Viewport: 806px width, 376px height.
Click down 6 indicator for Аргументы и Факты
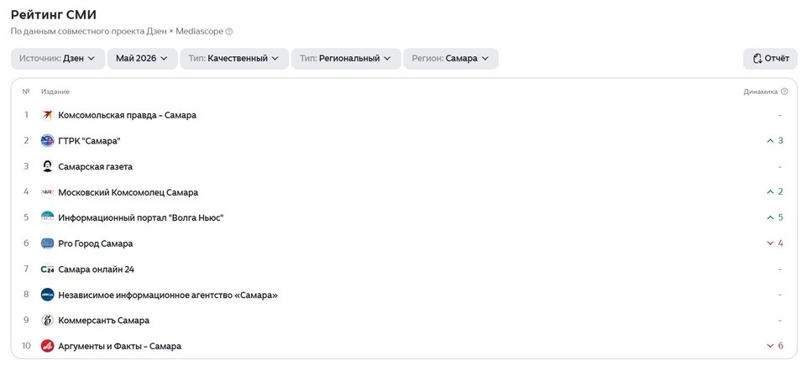(775, 347)
